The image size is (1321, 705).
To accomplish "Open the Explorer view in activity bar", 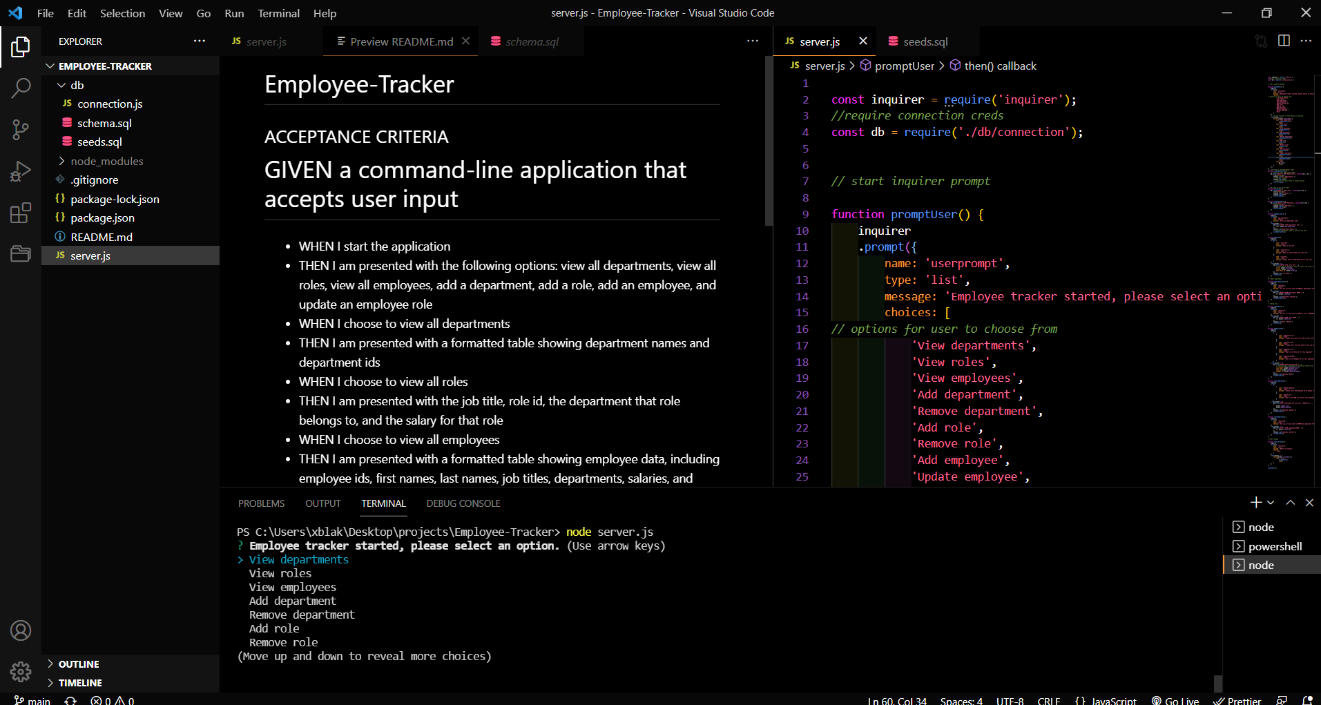I will [21, 47].
